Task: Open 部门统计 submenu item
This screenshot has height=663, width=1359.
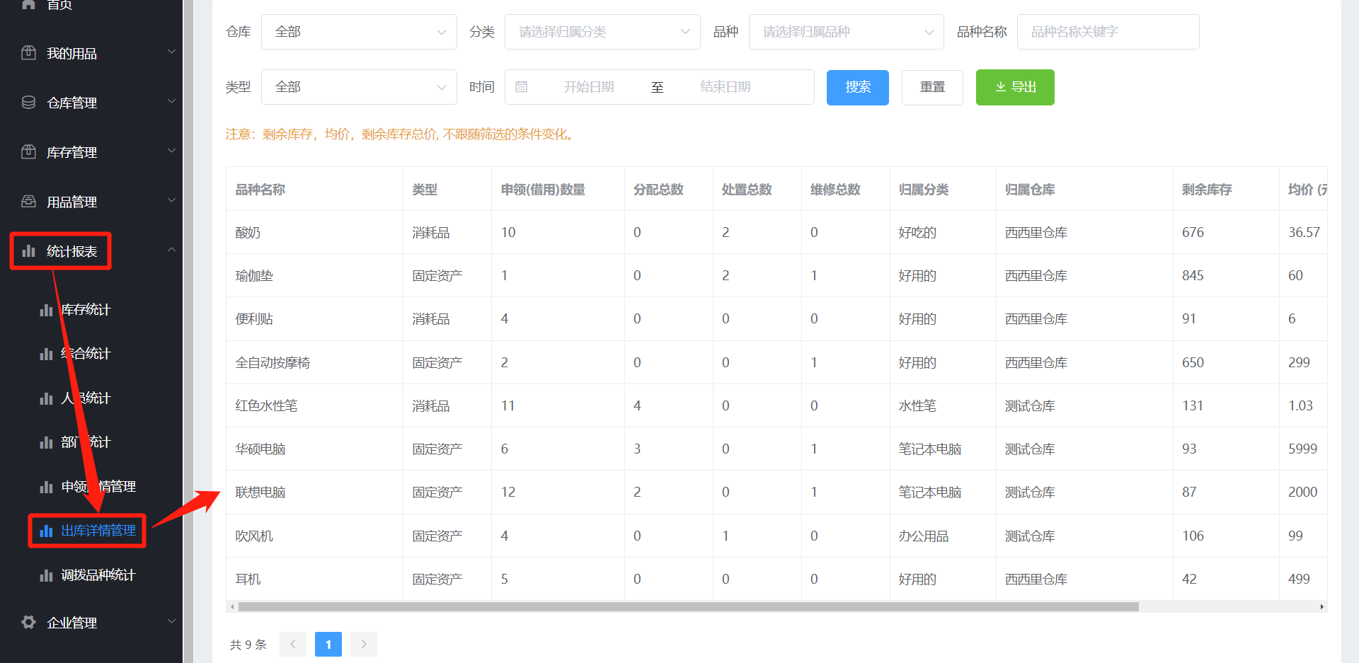Action: coord(86,442)
